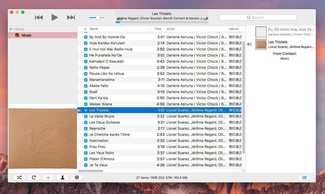The height and width of the screenshot is (194, 325).
Task: Click the plus add button
Action: [x=48, y=178]
